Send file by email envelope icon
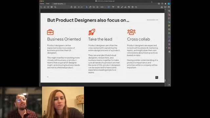 [x=165, y=7]
